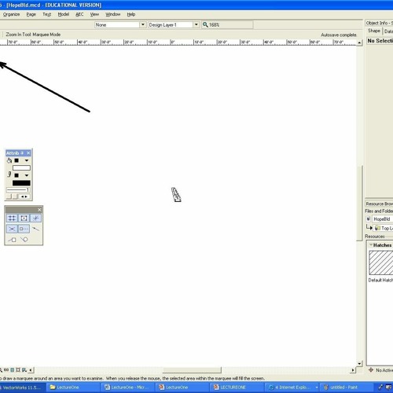This screenshot has height=393, width=393.
Task: Click the Autosave complete status text
Action: [339, 35]
